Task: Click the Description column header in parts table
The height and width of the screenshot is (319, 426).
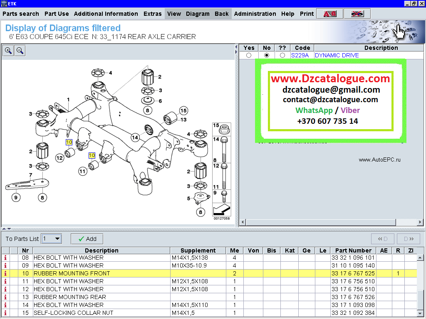Action: [102, 250]
